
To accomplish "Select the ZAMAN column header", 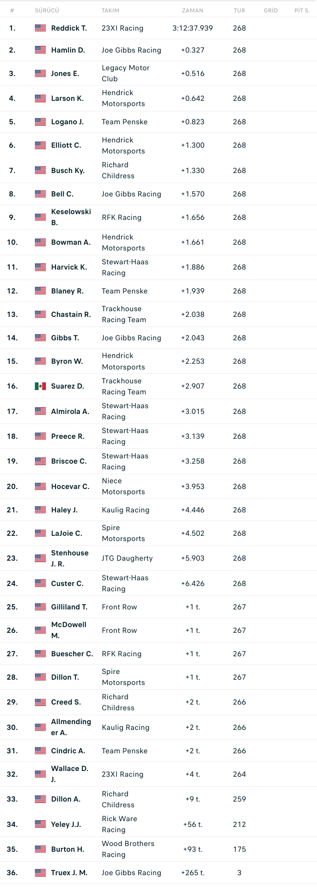I will pyautogui.click(x=193, y=11).
